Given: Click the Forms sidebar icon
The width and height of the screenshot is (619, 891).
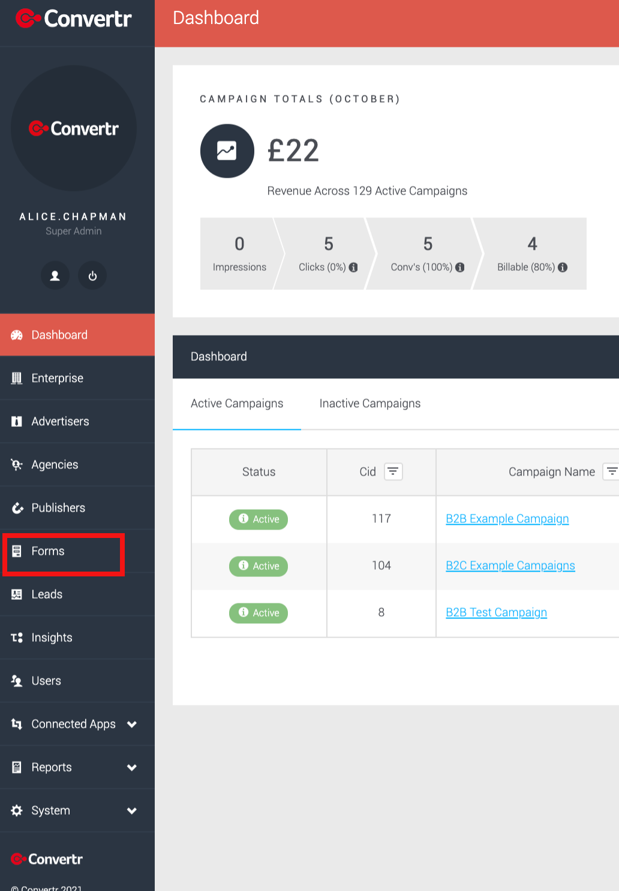Looking at the screenshot, I should tap(17, 551).
